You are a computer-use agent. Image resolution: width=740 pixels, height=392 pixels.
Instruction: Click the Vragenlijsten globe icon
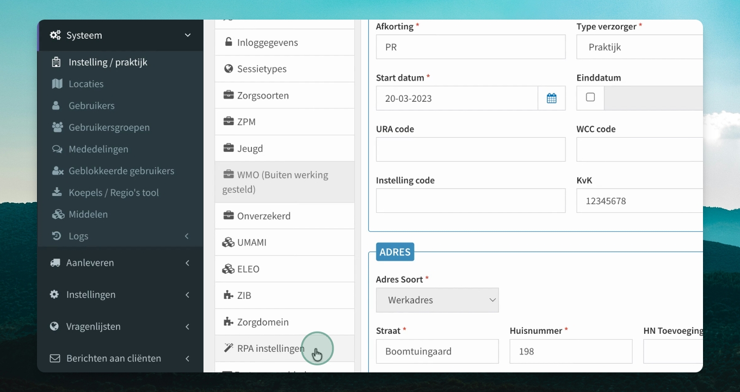(x=54, y=327)
